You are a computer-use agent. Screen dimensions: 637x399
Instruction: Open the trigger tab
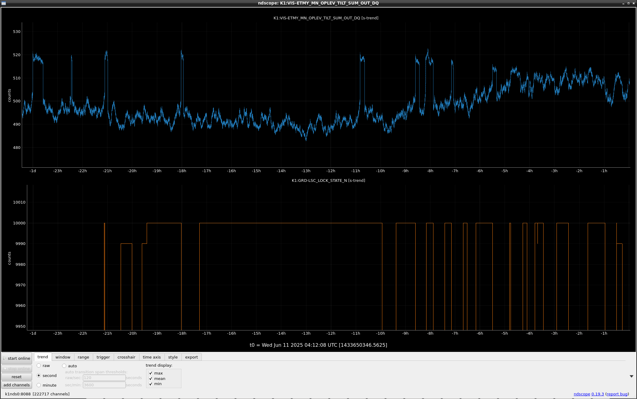coord(103,357)
